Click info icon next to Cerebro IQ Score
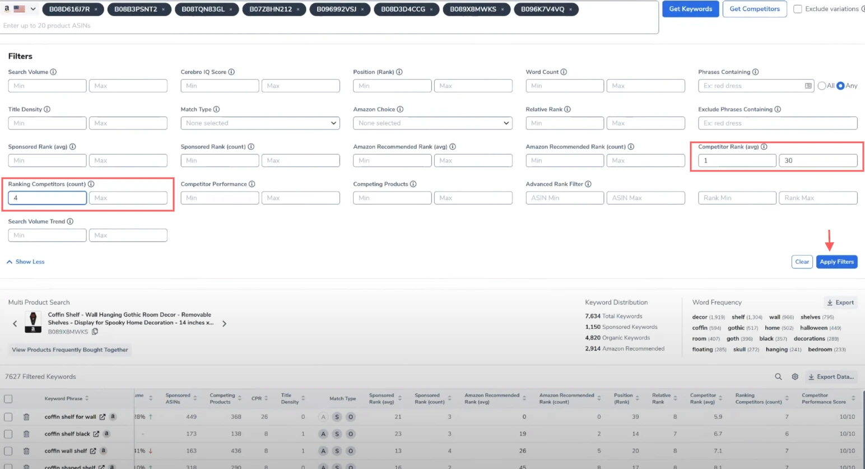The width and height of the screenshot is (865, 469). (231, 72)
